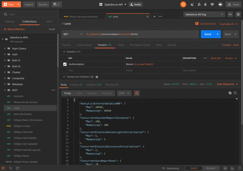Open the satellite capture requests icon
The width and height of the screenshot is (243, 171).
tap(192, 4)
